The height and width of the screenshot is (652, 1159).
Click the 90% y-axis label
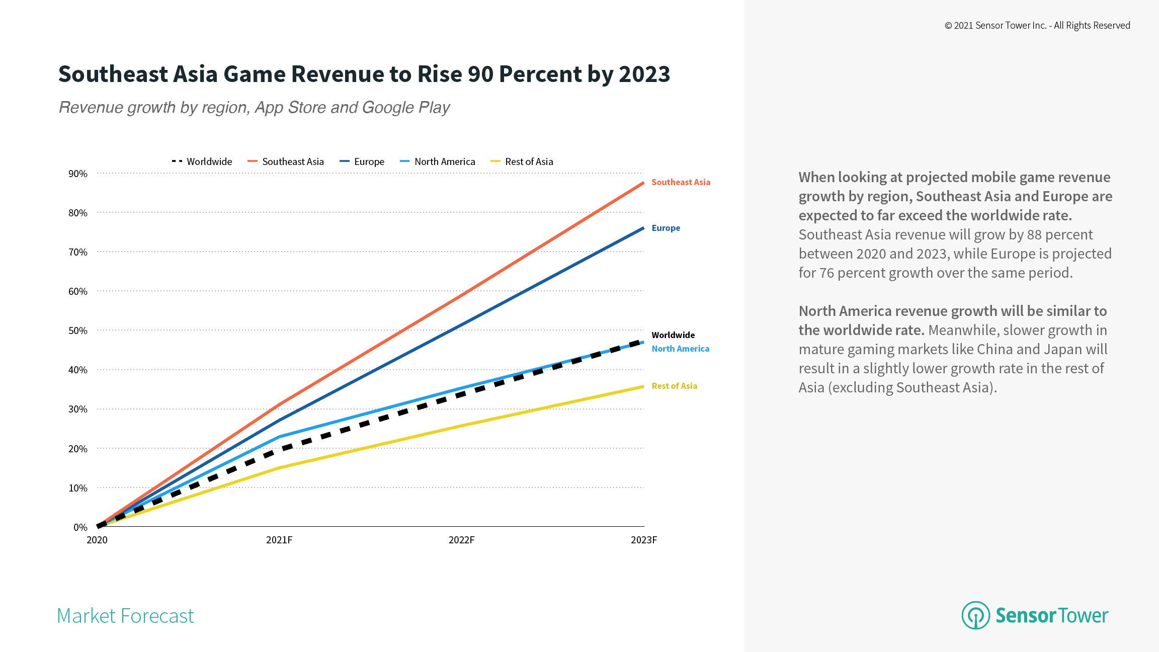pos(78,174)
